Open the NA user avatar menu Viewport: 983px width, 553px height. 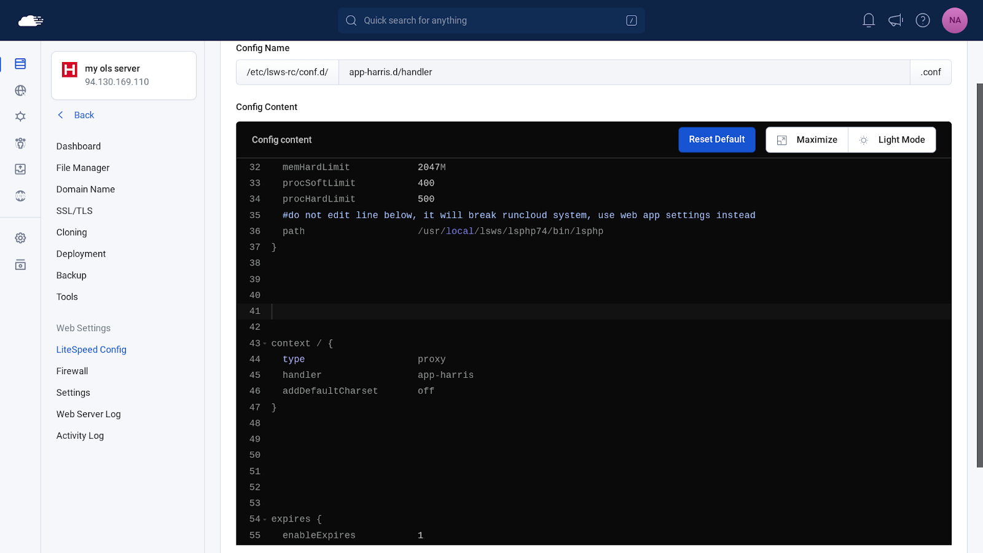955,20
